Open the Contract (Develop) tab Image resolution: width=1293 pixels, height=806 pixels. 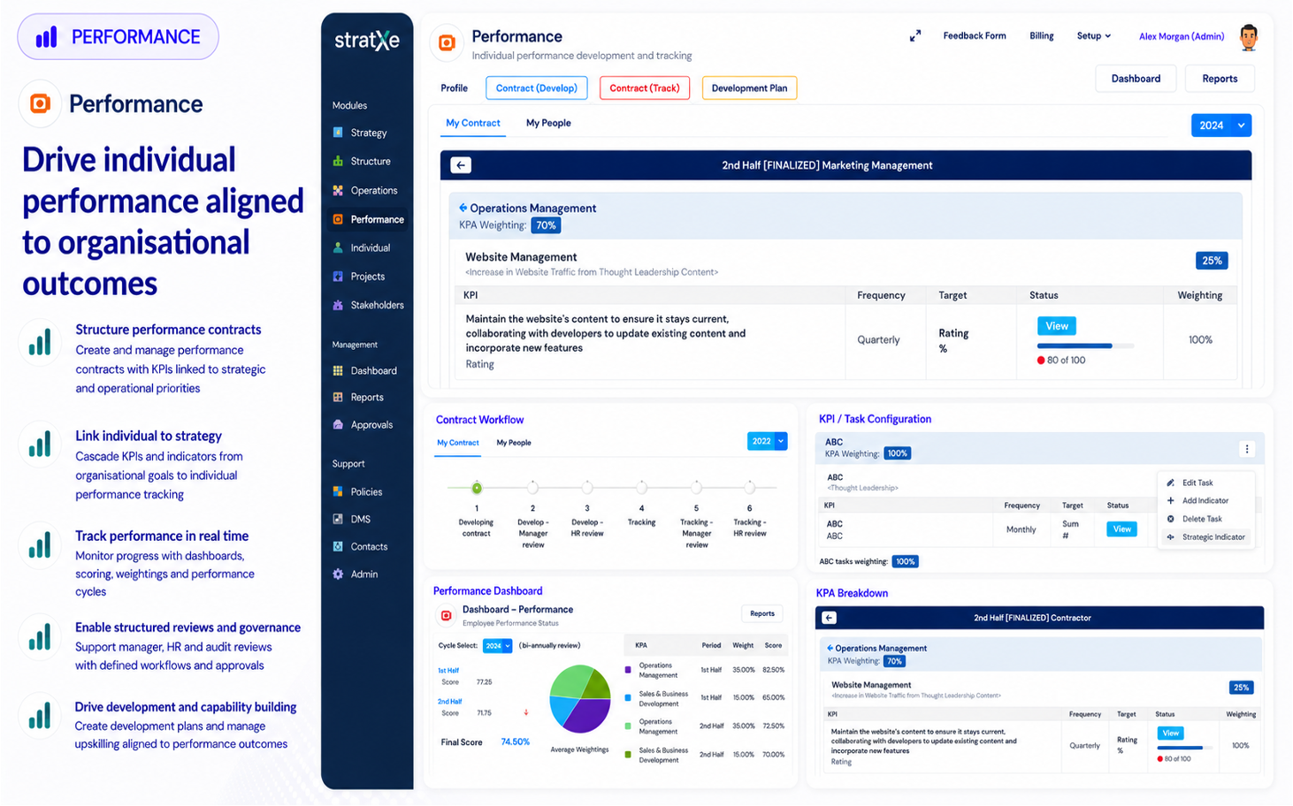pos(537,88)
